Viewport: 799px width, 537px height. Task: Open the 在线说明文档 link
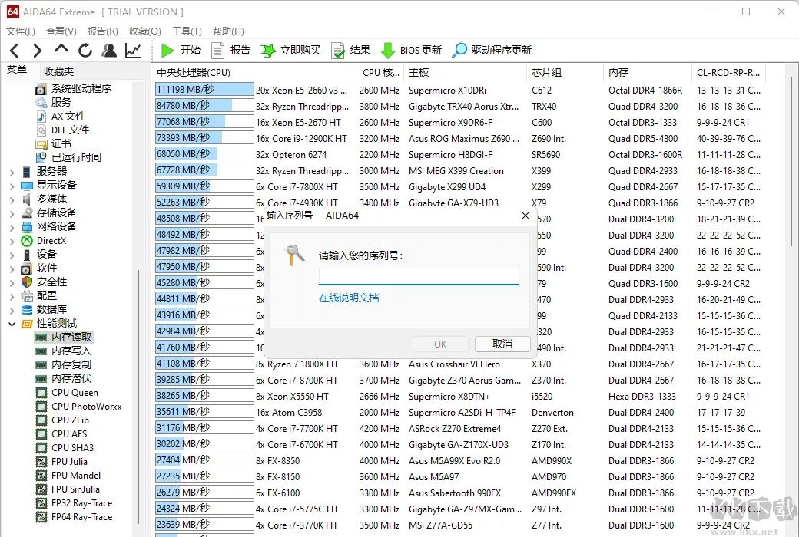tap(349, 298)
